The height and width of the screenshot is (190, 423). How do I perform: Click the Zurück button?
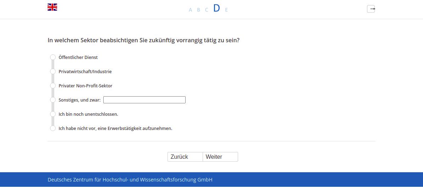(185, 157)
